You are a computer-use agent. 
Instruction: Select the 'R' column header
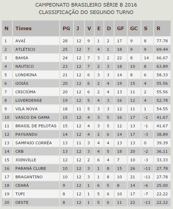tap(158, 28)
